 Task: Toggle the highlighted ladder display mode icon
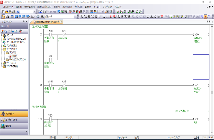point(205,17)
